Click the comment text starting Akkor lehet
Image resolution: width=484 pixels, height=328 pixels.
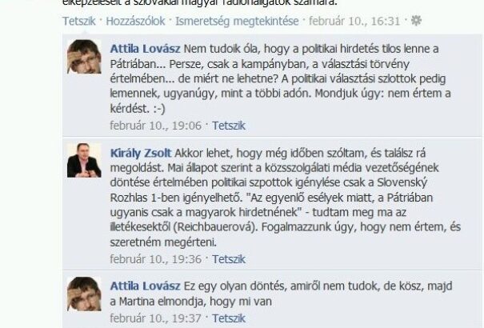click(286, 198)
